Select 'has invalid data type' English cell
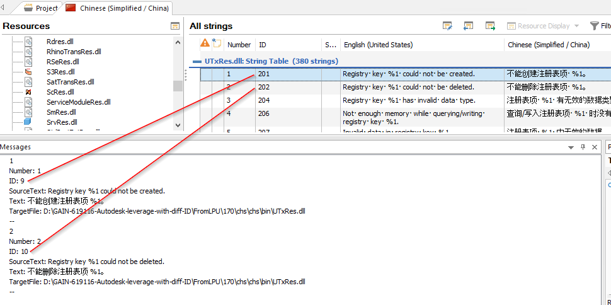The image size is (611, 305). pos(423,101)
